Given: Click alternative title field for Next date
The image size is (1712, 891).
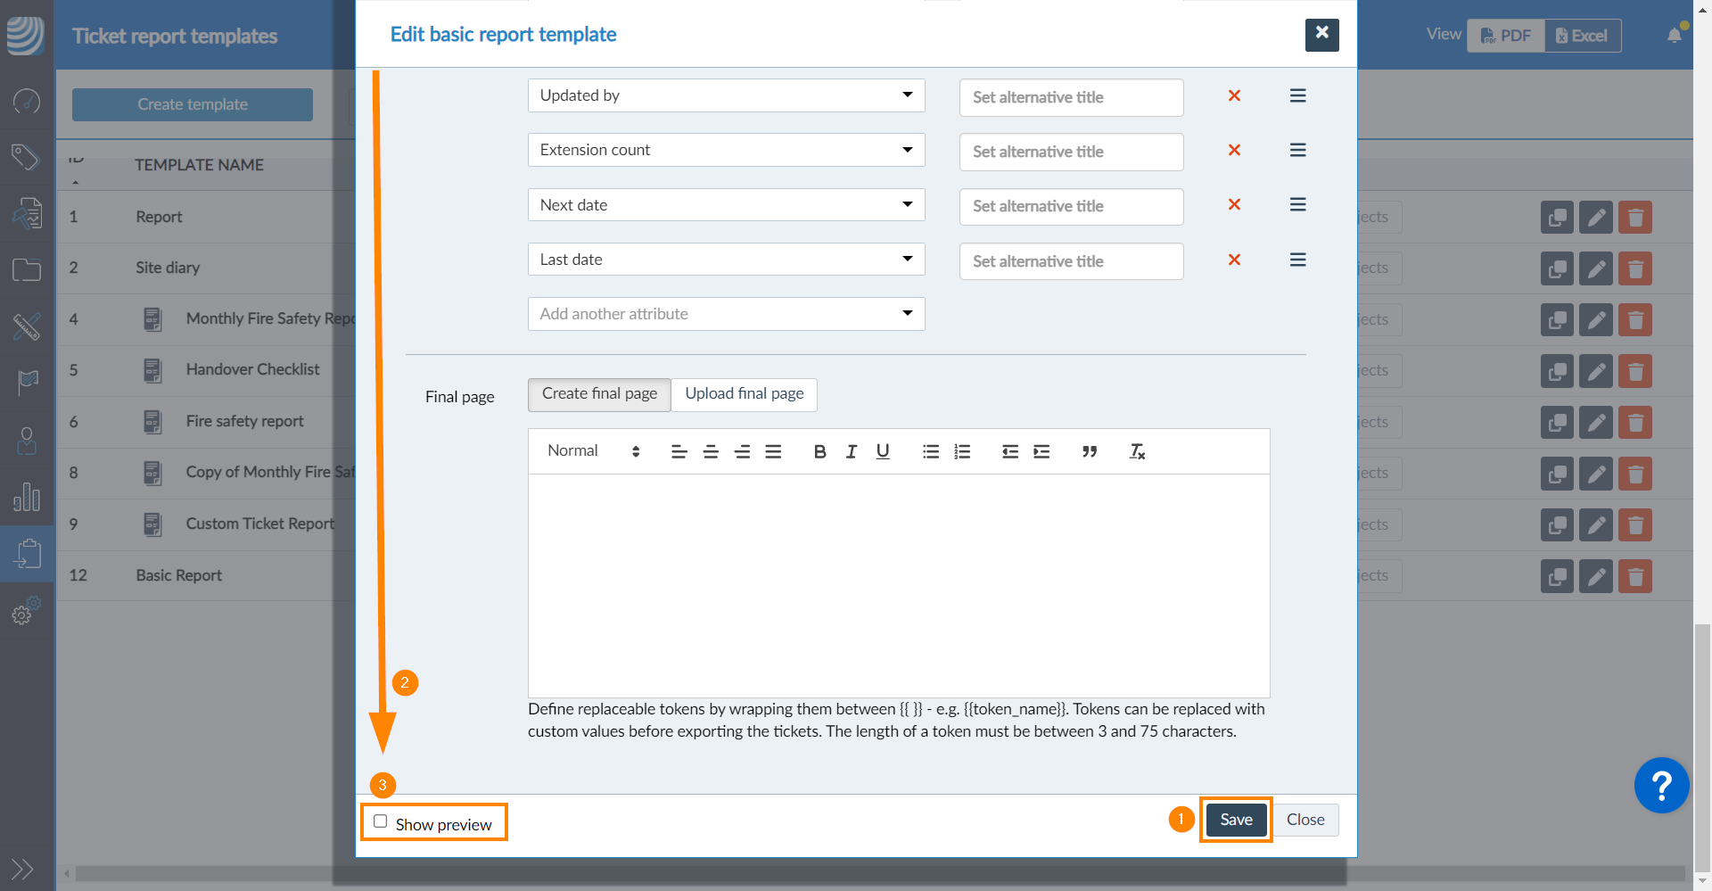Looking at the screenshot, I should (x=1071, y=206).
